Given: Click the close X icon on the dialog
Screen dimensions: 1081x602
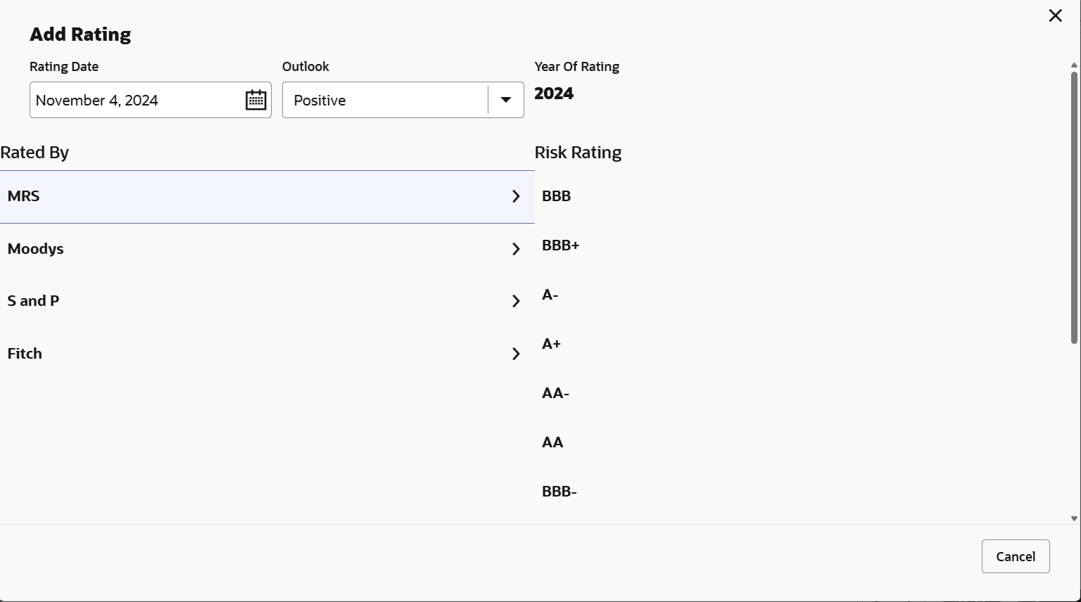Looking at the screenshot, I should (1055, 15).
